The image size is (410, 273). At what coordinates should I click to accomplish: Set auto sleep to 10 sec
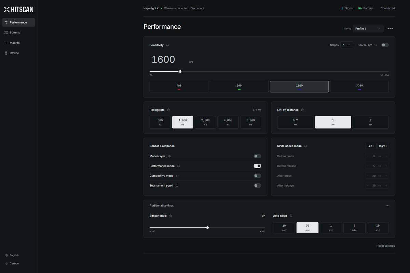[x=284, y=228]
